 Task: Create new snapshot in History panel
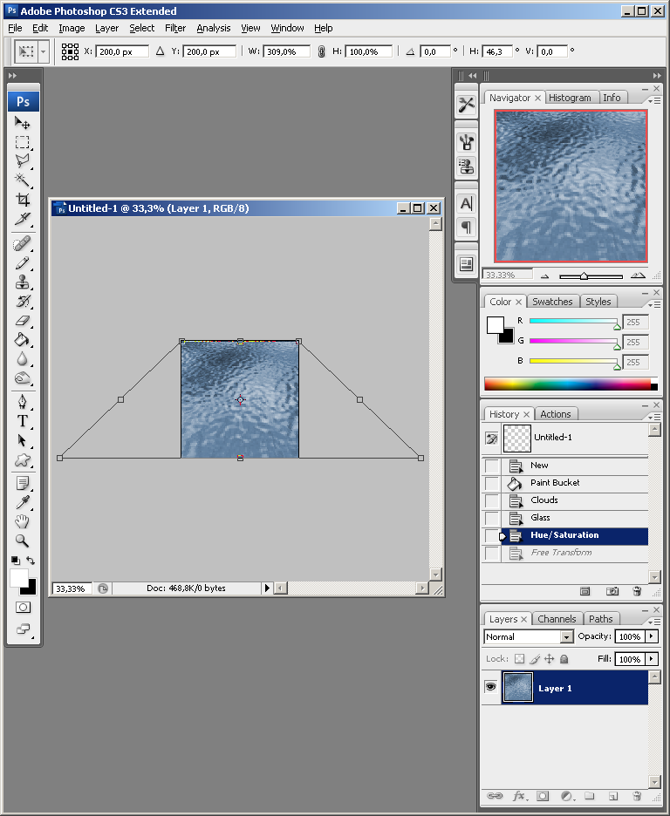tap(612, 591)
